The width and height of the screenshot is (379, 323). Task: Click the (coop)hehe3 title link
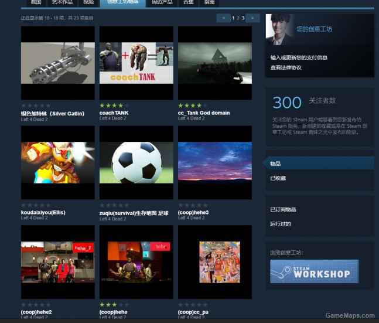193,212
